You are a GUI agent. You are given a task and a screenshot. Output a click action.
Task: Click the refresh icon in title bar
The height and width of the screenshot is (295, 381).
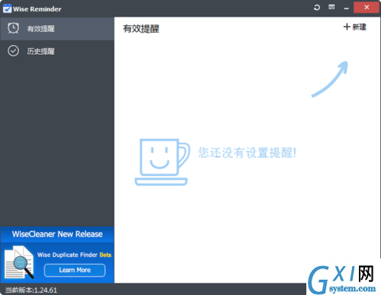[317, 8]
